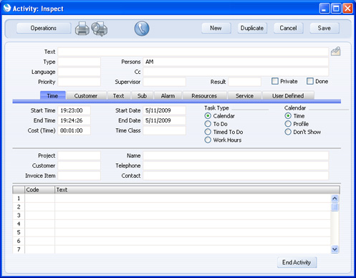Click the End Time field 19:24:26
This screenshot has width=356, height=278.
(74, 120)
